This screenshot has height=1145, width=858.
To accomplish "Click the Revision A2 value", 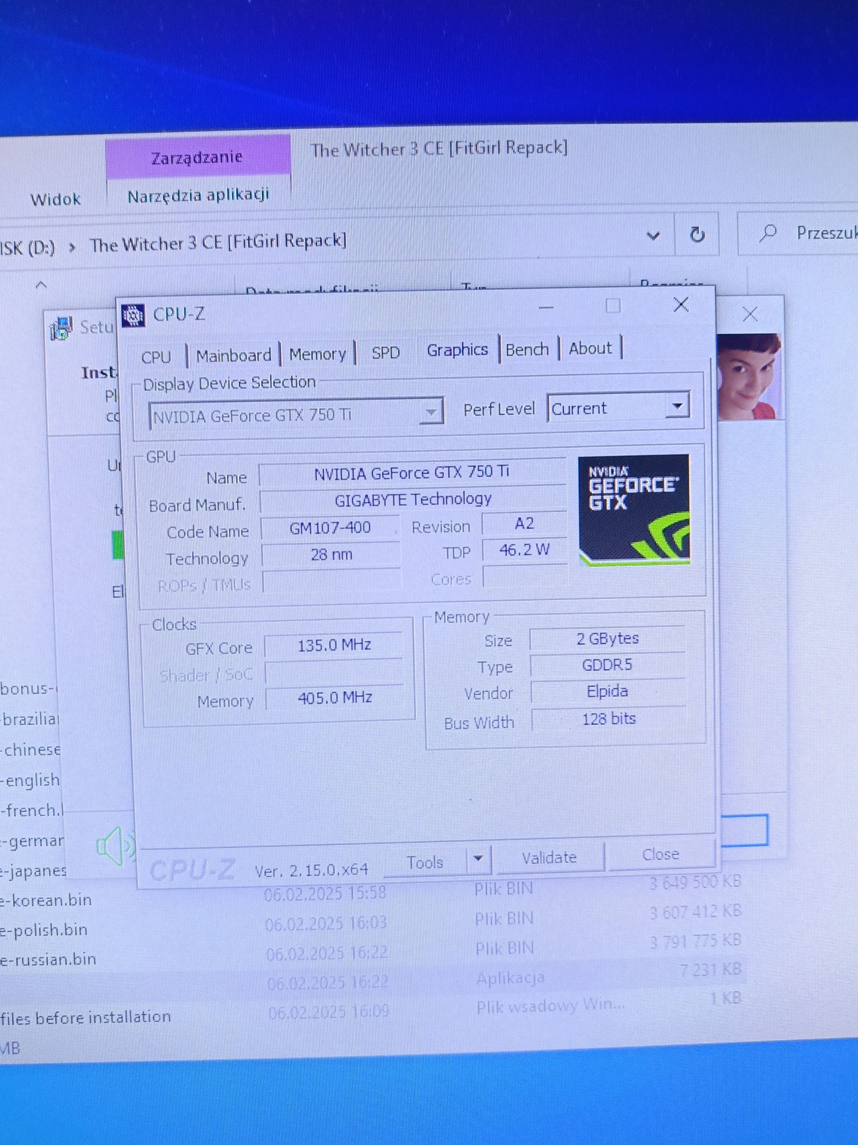I will pos(524,523).
